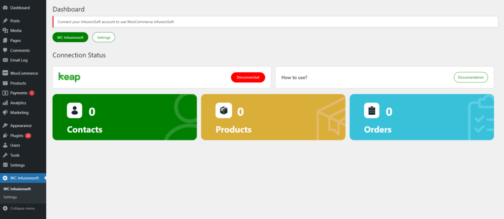Click the Contacts count 0
Image resolution: width=504 pixels, height=219 pixels.
coord(92,111)
